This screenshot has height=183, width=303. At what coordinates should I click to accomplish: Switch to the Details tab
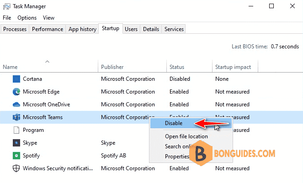click(x=151, y=29)
